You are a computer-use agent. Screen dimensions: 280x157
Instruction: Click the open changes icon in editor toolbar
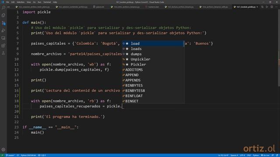(x=262, y=7)
